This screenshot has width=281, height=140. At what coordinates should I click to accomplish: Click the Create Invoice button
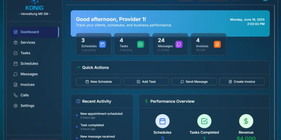pos(242,81)
